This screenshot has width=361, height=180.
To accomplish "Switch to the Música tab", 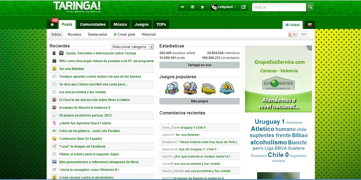I will tap(120, 24).
